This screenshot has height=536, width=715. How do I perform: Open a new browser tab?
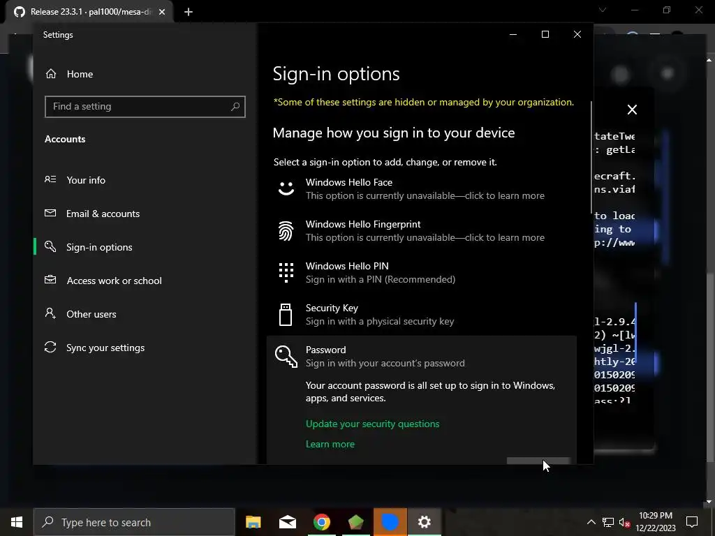pyautogui.click(x=189, y=12)
